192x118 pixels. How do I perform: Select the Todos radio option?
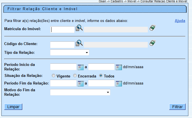(x=101, y=76)
